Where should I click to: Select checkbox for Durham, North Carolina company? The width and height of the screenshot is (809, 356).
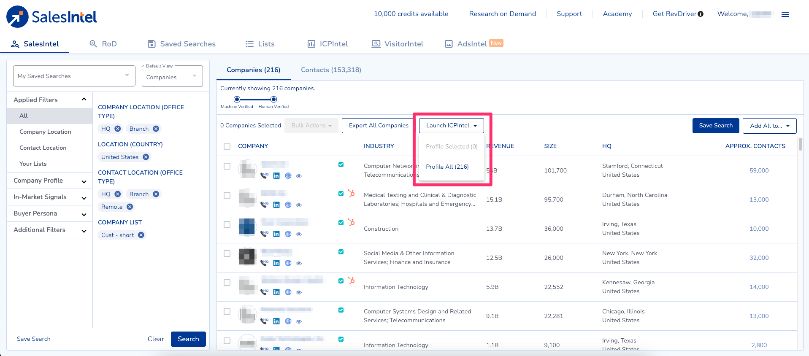227,195
